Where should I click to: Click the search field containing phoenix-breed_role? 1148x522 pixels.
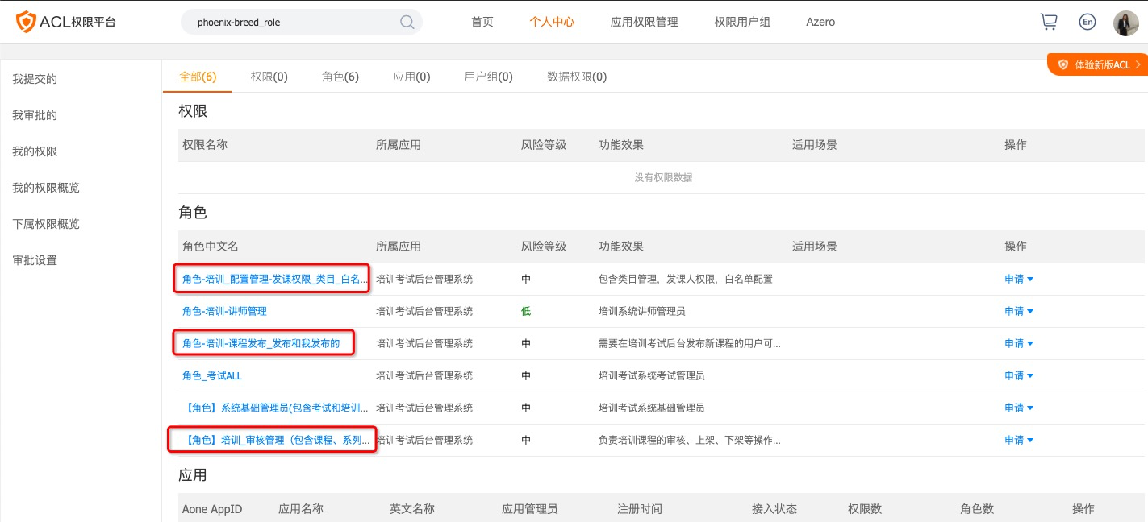click(300, 22)
